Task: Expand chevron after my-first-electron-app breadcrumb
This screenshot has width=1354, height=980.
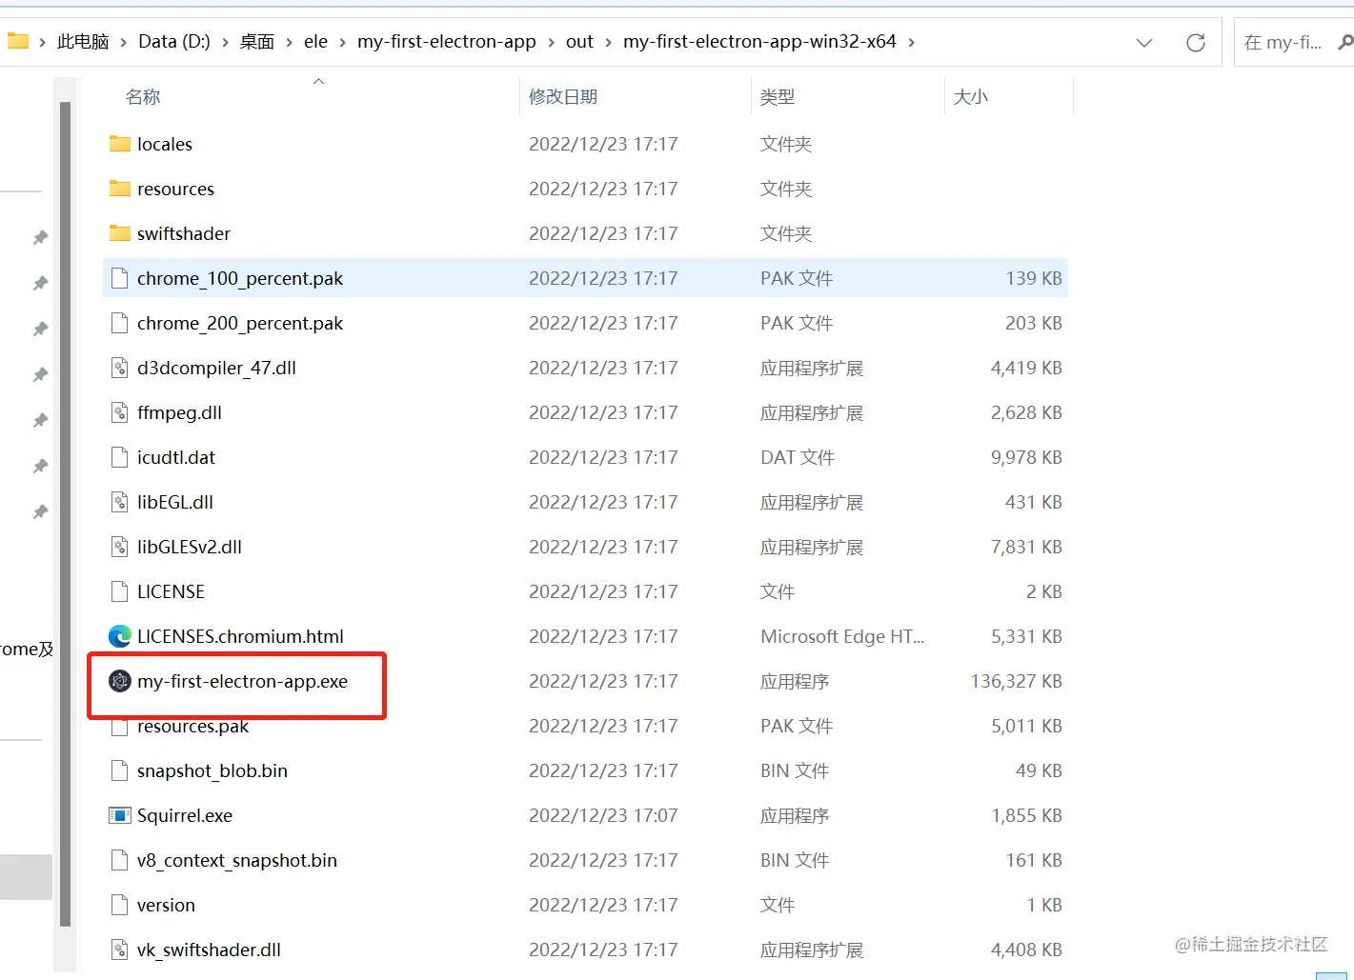Action: pos(551,42)
